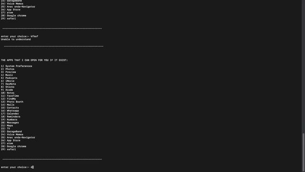
Task: Click the 'Unable to understand' message
Action: pos(16,39)
